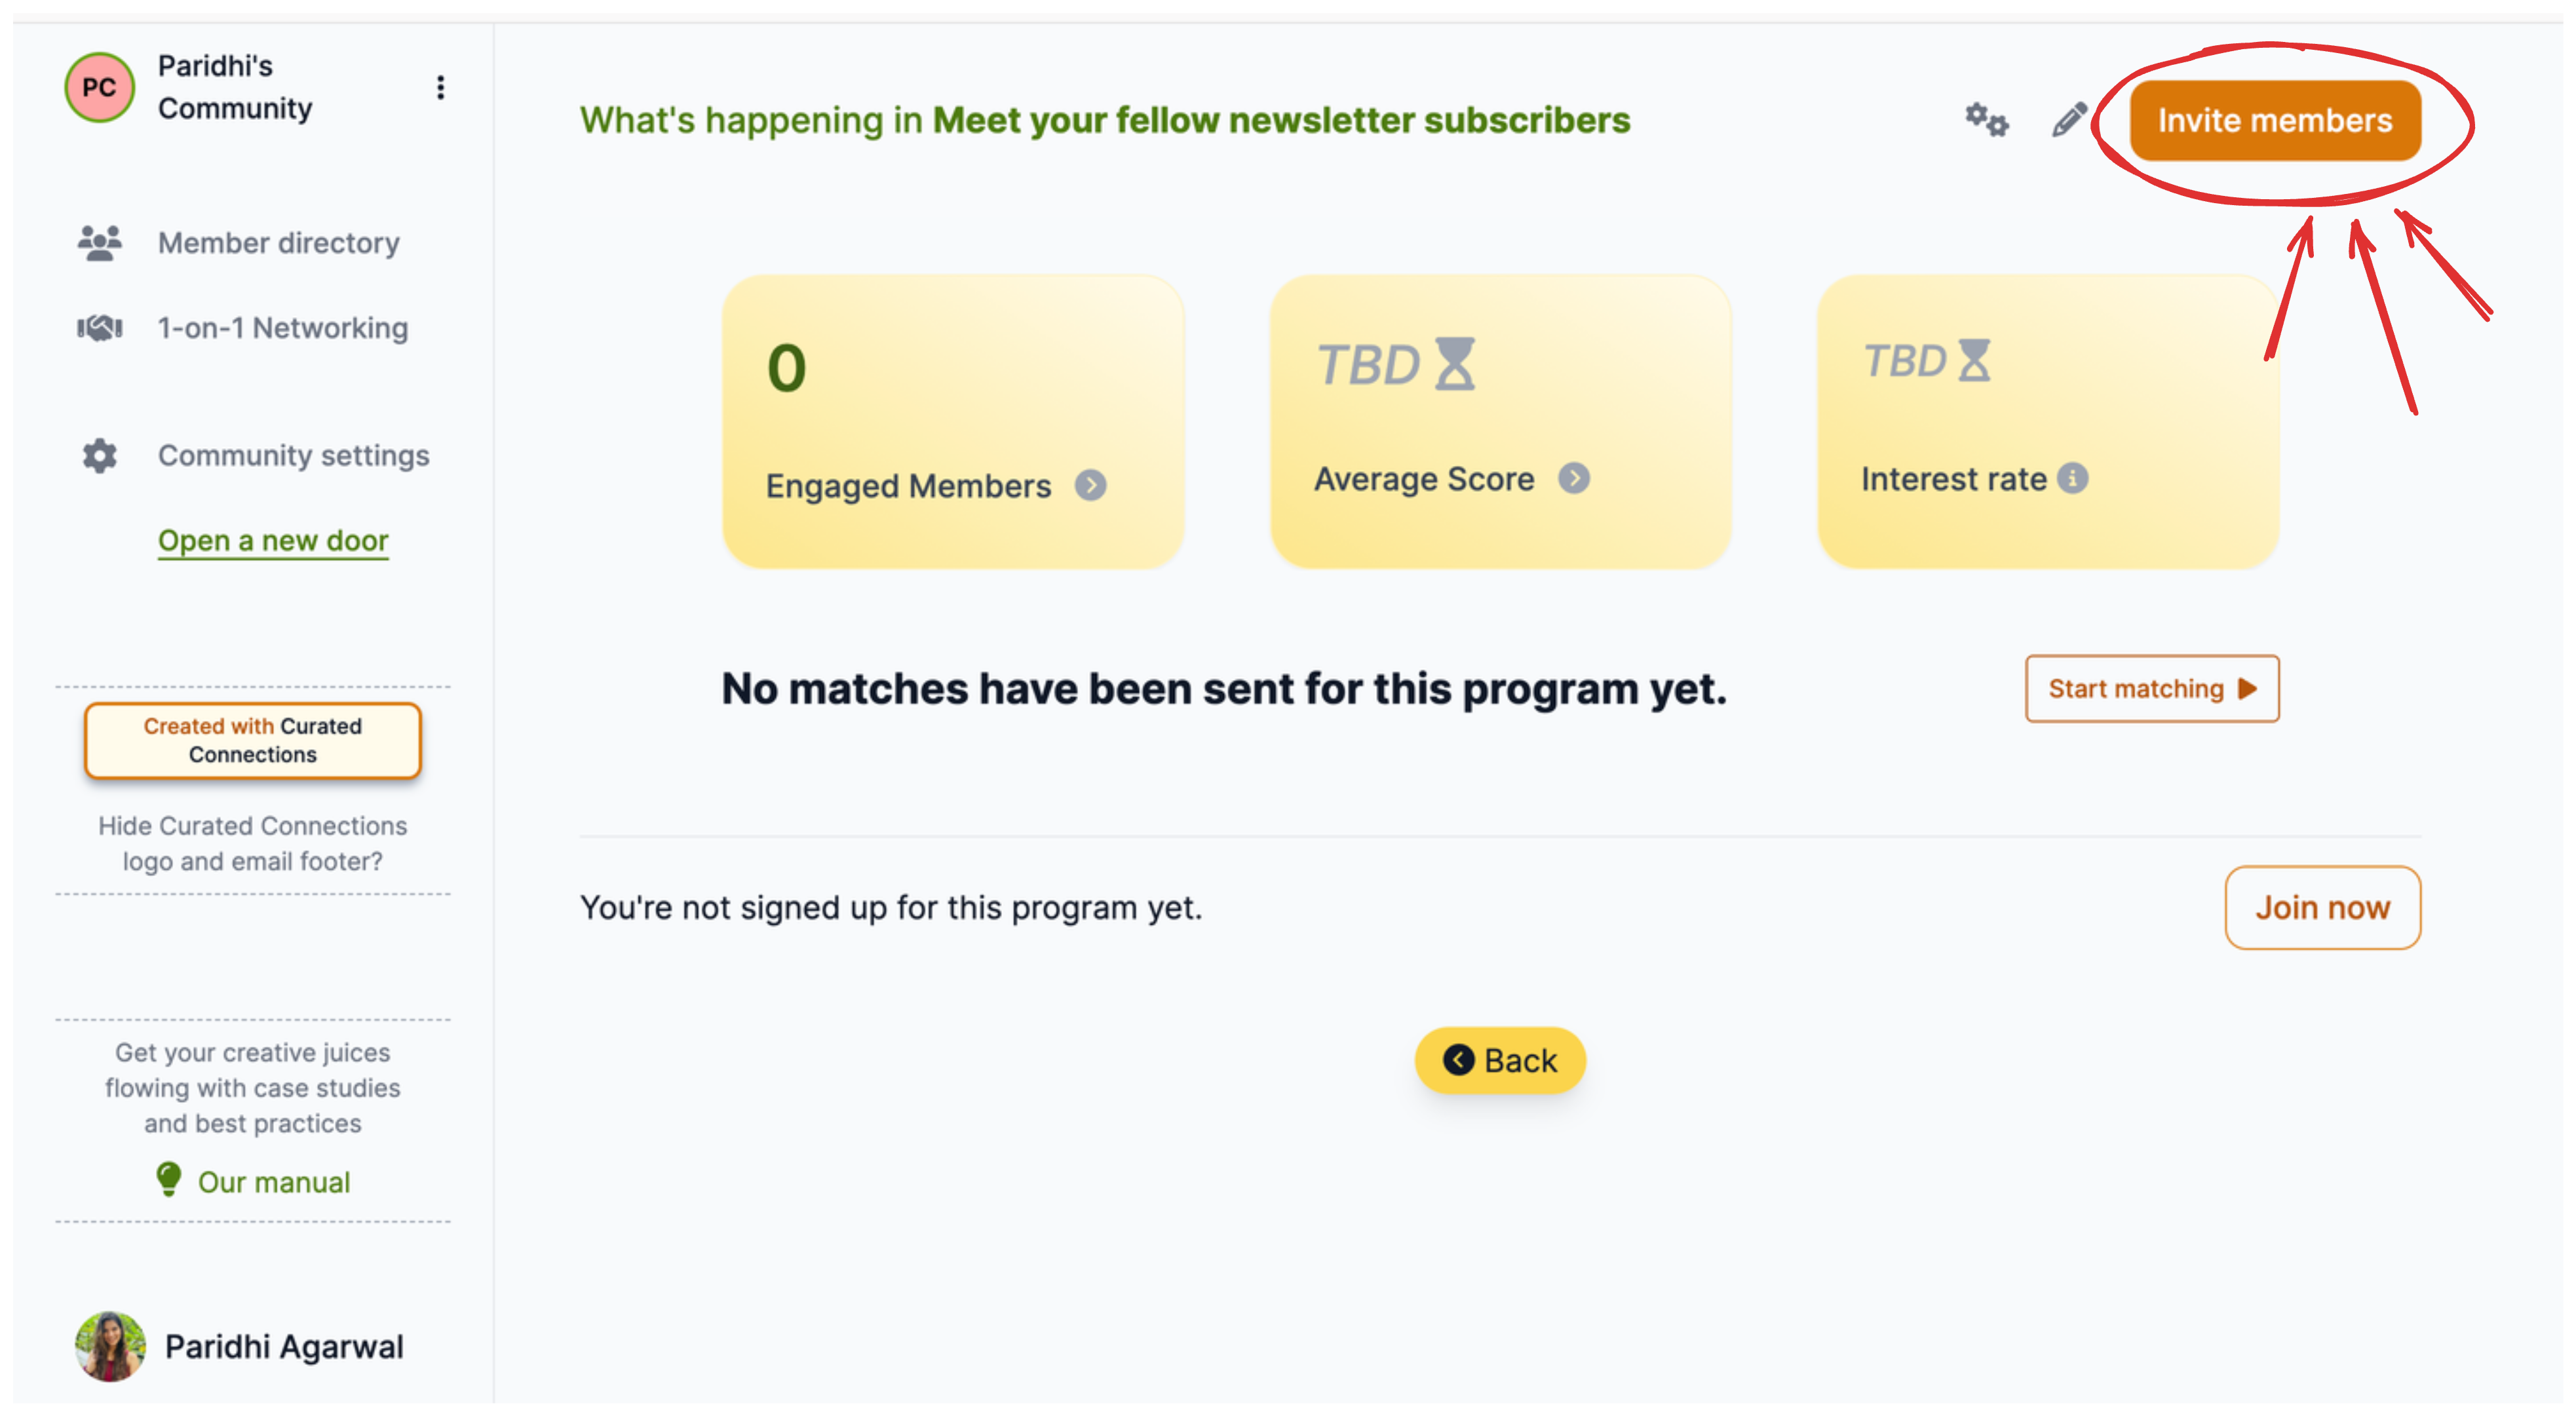Click the Invite members button
Screen dimensions: 2576x1416
tap(2275, 121)
